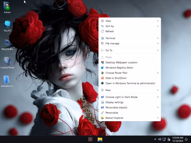Expand the Restart Explorer submenu arrow
The image size is (191, 143).
[158, 118]
